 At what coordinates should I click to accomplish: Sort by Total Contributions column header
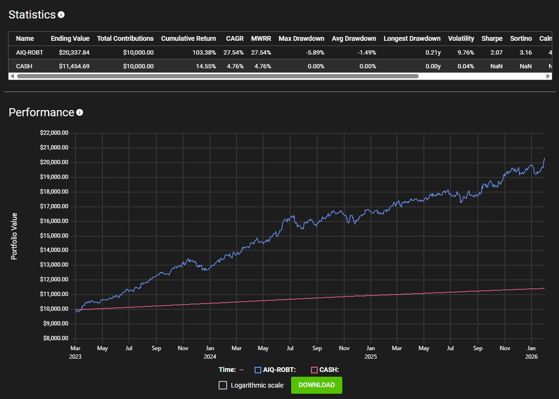(x=125, y=38)
